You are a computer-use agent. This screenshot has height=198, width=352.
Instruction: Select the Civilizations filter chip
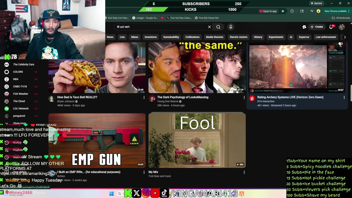[x=193, y=37]
